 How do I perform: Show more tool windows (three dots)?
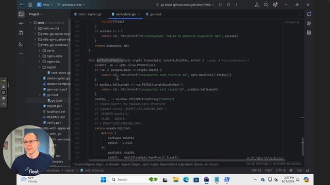21,53
